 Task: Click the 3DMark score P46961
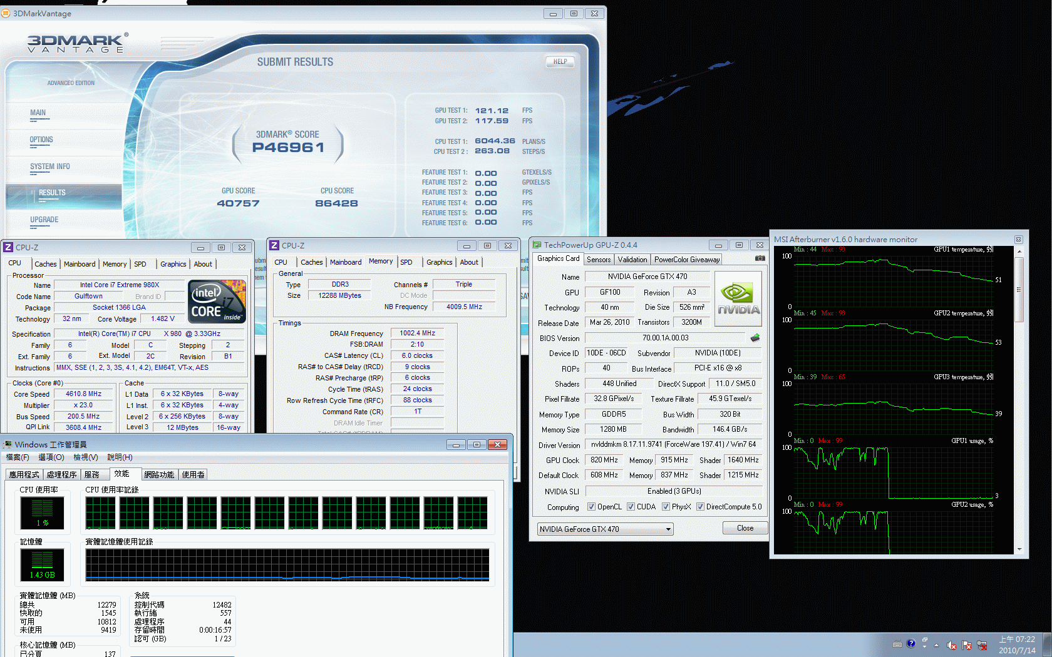(289, 148)
